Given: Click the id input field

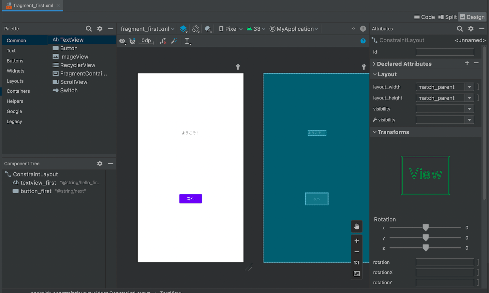Looking at the screenshot, I should click(x=445, y=52).
